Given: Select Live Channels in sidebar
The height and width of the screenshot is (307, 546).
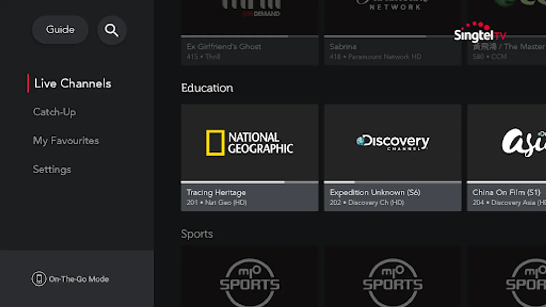Looking at the screenshot, I should [73, 84].
